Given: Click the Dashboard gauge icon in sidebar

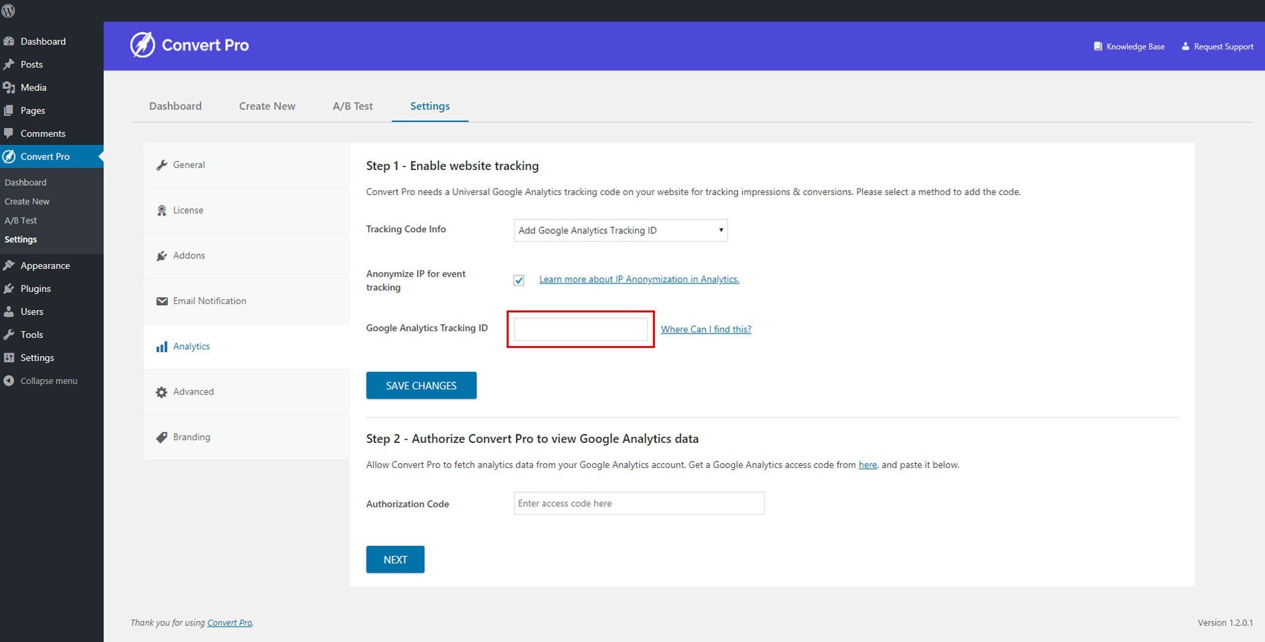Looking at the screenshot, I should [9, 41].
